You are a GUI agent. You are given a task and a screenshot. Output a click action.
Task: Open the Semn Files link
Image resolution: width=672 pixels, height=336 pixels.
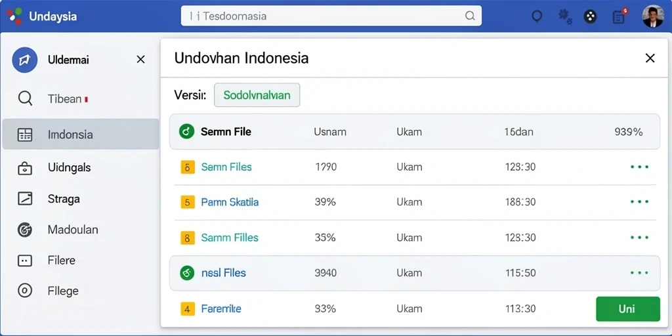226,167
